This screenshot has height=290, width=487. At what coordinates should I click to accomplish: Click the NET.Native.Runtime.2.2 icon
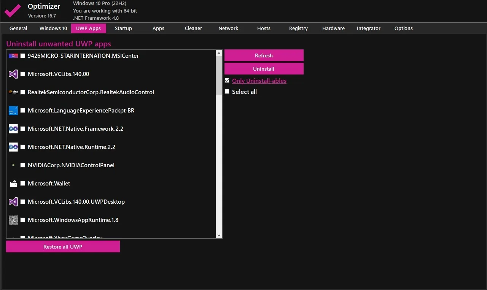coord(13,147)
